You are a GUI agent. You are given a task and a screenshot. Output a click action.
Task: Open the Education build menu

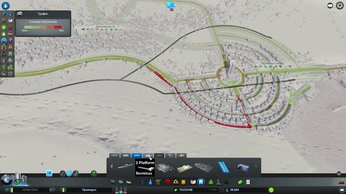pos(193,182)
